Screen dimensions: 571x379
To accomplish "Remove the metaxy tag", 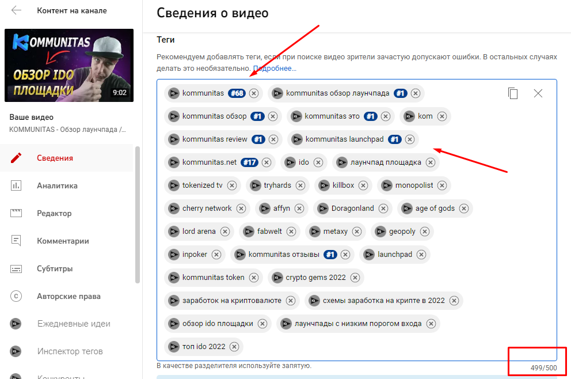I will click(357, 232).
